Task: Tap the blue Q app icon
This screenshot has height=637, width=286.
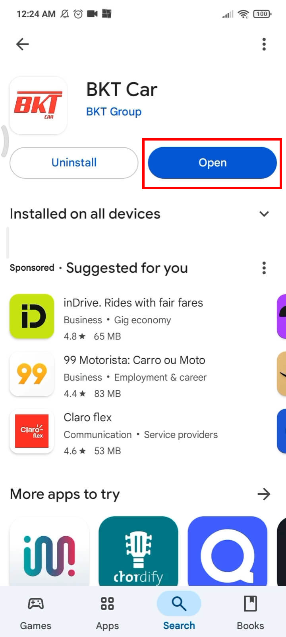Action: point(227,551)
